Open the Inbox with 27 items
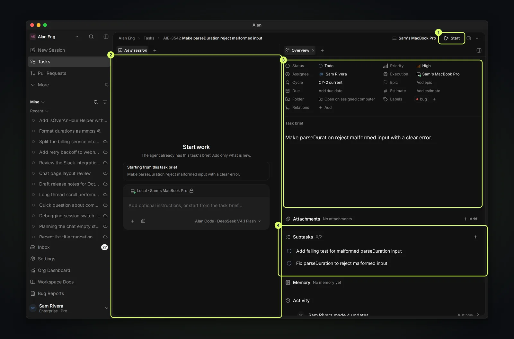The width and height of the screenshot is (514, 339). [x=69, y=247]
